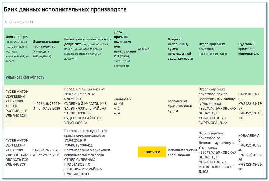Click the 16.03.2017 ст. 46 termination cell
The image size is (269, 181).
coord(123,106)
